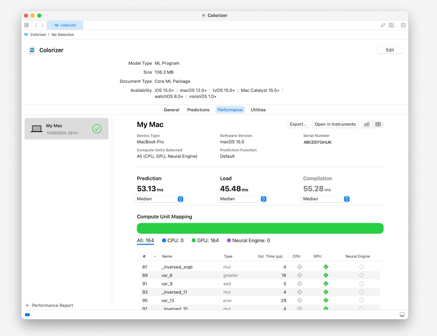Select My Mac report in sidebar

pos(67,129)
